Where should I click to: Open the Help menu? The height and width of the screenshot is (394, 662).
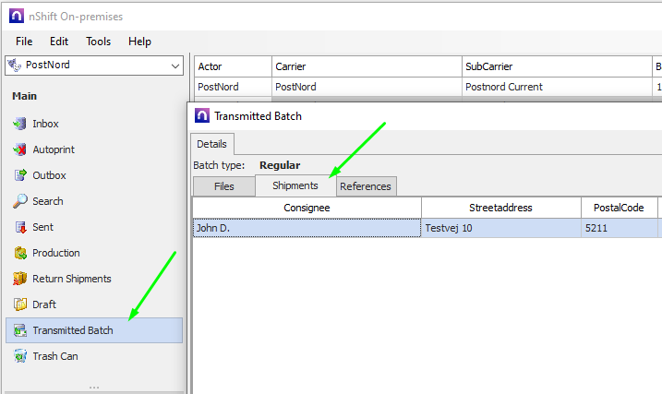tap(139, 42)
